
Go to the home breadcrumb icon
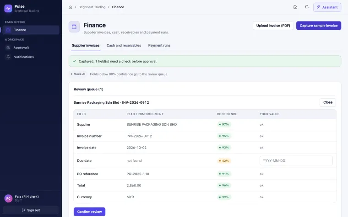pyautogui.click(x=71, y=7)
